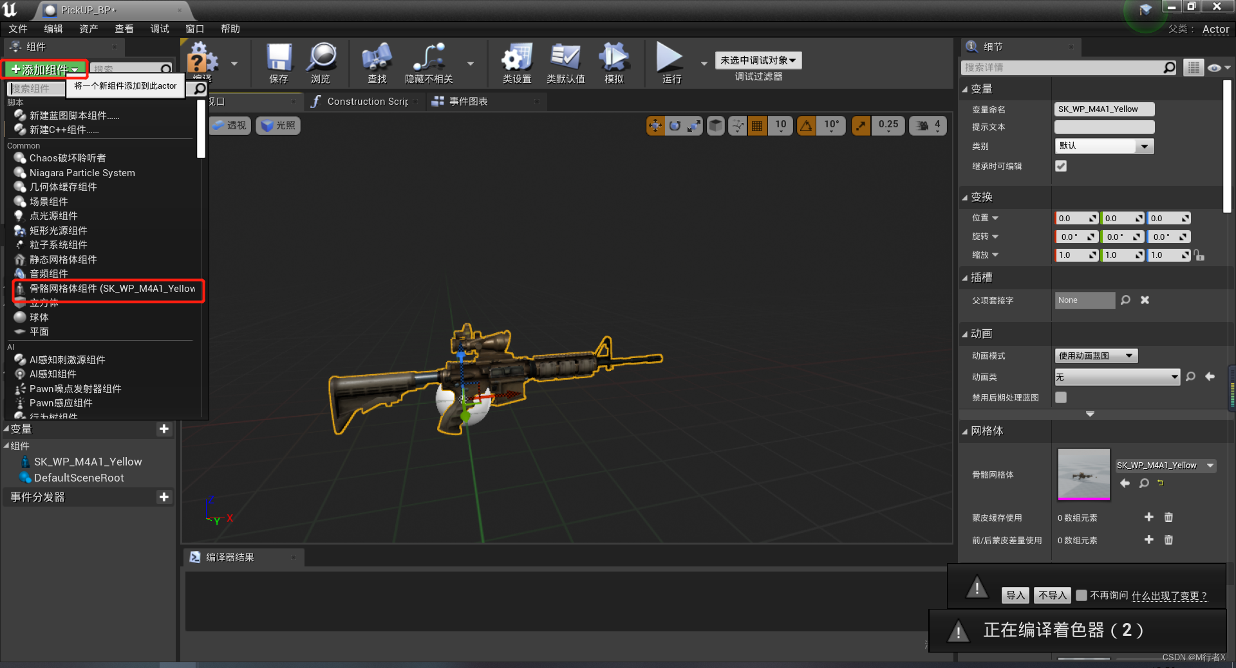
Task: Open the 资产 menu
Action: coord(89,29)
